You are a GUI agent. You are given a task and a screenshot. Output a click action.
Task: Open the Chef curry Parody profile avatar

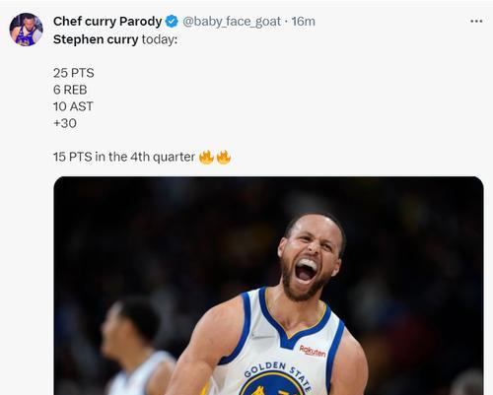[x=26, y=30]
